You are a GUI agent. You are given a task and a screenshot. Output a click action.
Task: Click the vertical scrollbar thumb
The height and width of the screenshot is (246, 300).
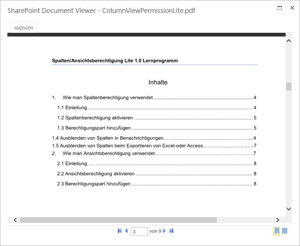pyautogui.click(x=289, y=86)
